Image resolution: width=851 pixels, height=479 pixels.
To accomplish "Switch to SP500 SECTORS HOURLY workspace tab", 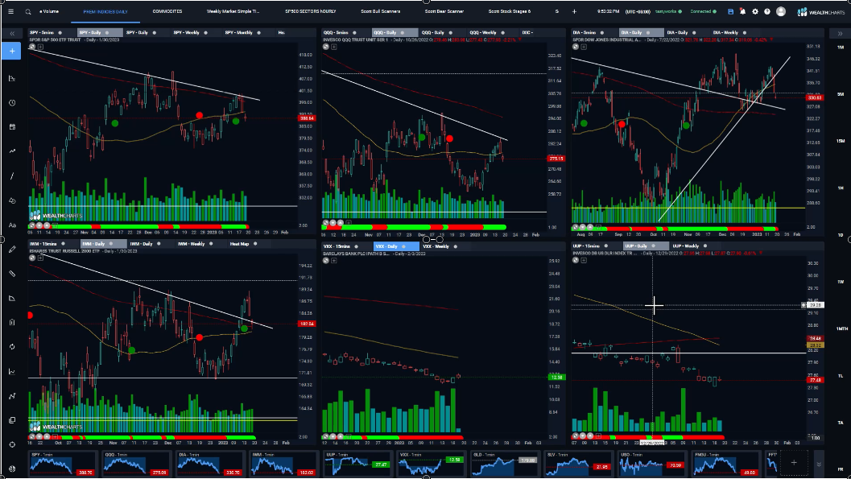I will click(x=311, y=11).
